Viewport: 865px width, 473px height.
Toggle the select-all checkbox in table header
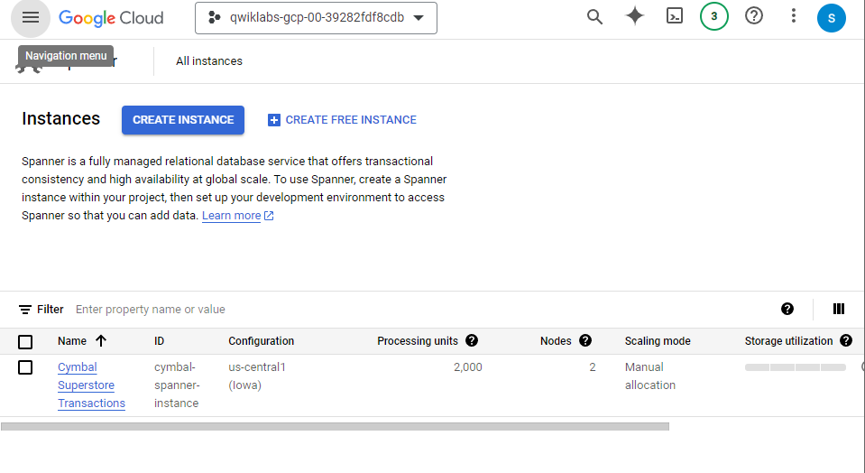25,341
